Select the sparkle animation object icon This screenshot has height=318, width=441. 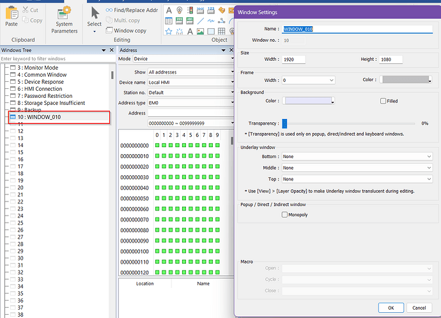pos(179,31)
